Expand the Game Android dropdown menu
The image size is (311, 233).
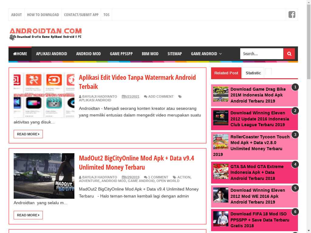point(206,54)
